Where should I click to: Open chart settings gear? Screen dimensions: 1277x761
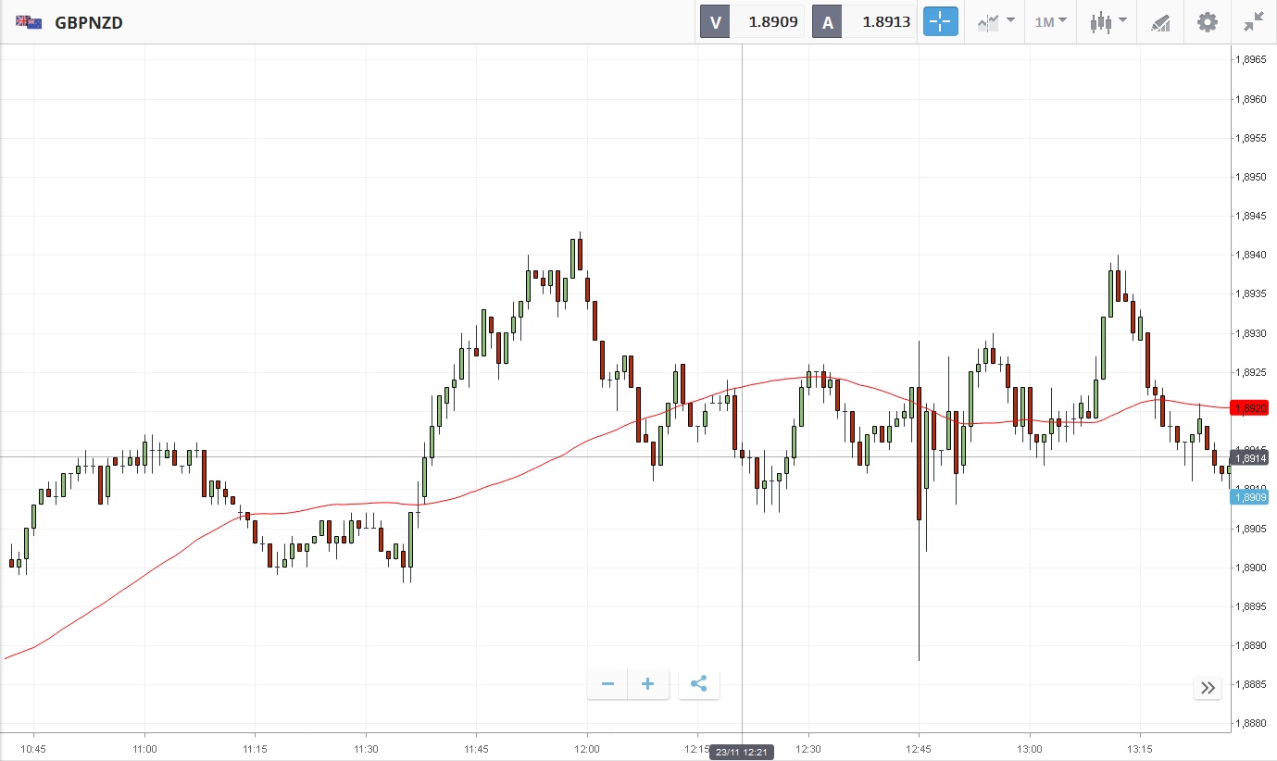(x=1208, y=22)
